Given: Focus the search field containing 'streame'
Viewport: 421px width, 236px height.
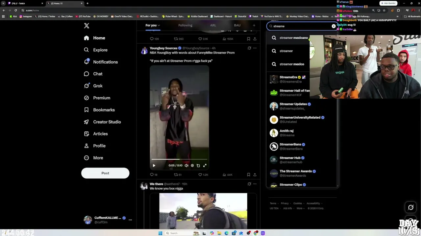Looking at the screenshot, I should (302, 26).
